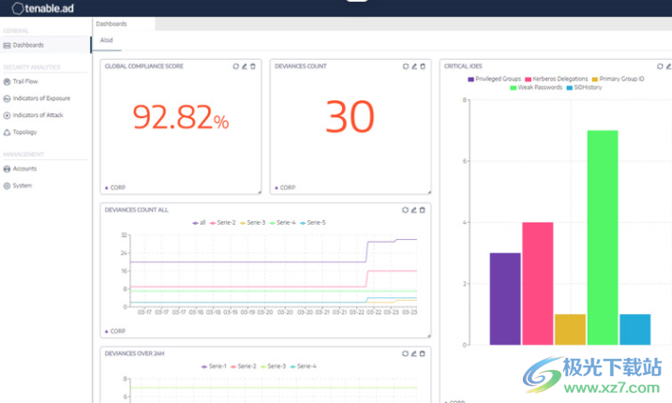Refresh the Global Compliance Score widget
The image size is (672, 403).
tap(235, 67)
